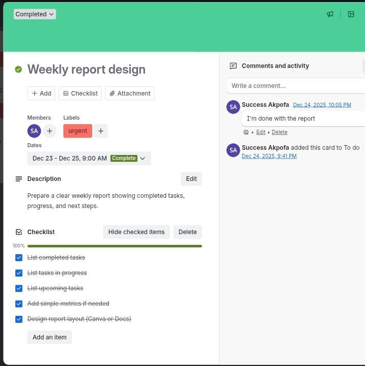Edit the 'I'm done with the report' comment
The height and width of the screenshot is (366, 365).
[x=261, y=132]
